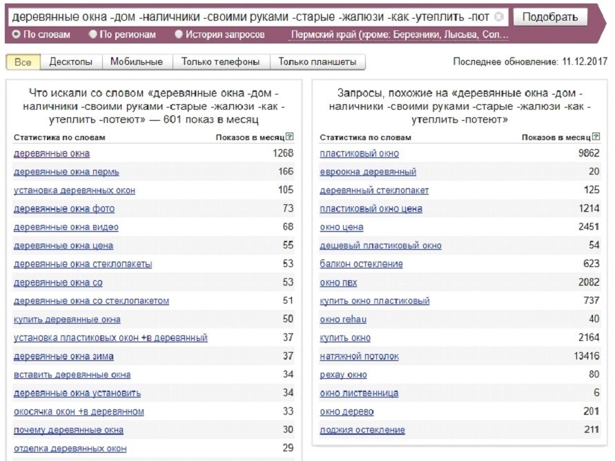
Task: Open the 'вставить деревянные окна' link
Action: (x=72, y=374)
